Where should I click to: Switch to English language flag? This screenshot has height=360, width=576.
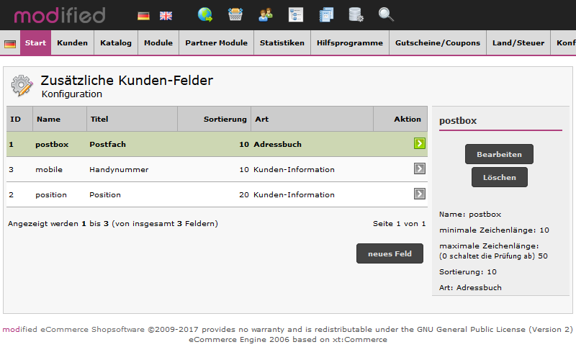click(x=166, y=16)
